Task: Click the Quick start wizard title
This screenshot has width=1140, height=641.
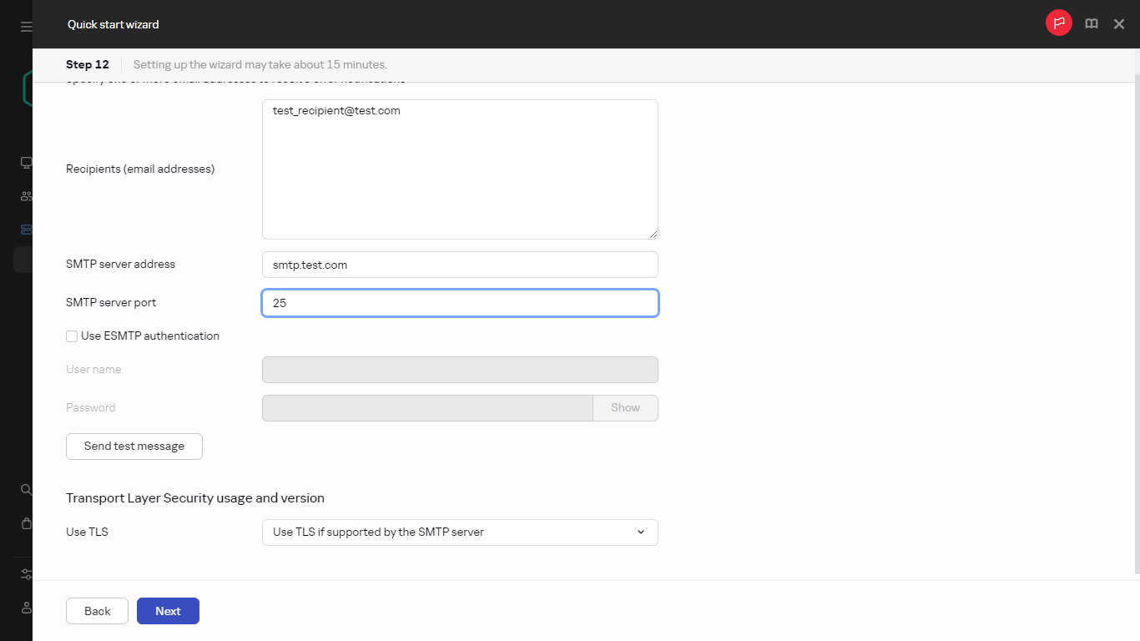Action: [x=113, y=24]
